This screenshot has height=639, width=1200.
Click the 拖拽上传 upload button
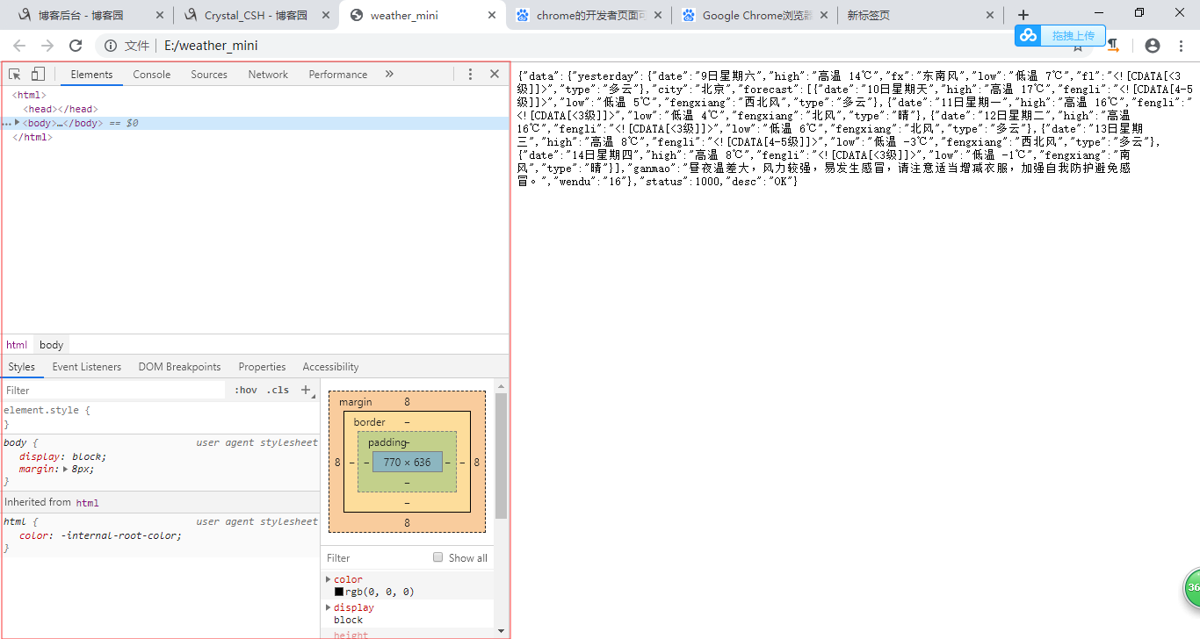1073,35
